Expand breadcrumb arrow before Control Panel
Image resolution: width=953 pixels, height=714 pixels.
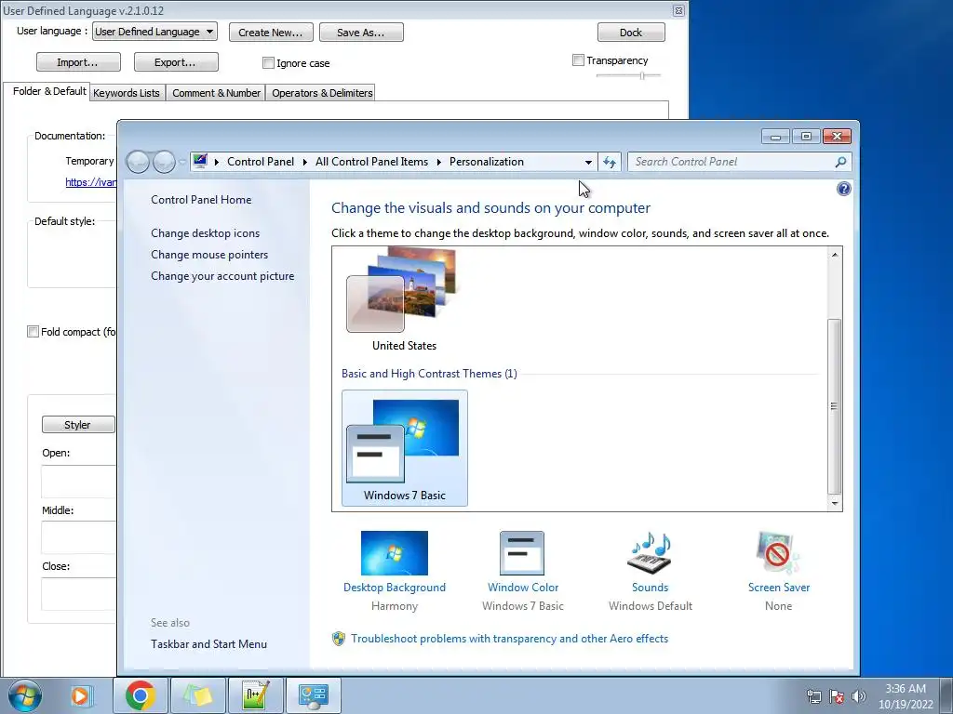pyautogui.click(x=216, y=162)
